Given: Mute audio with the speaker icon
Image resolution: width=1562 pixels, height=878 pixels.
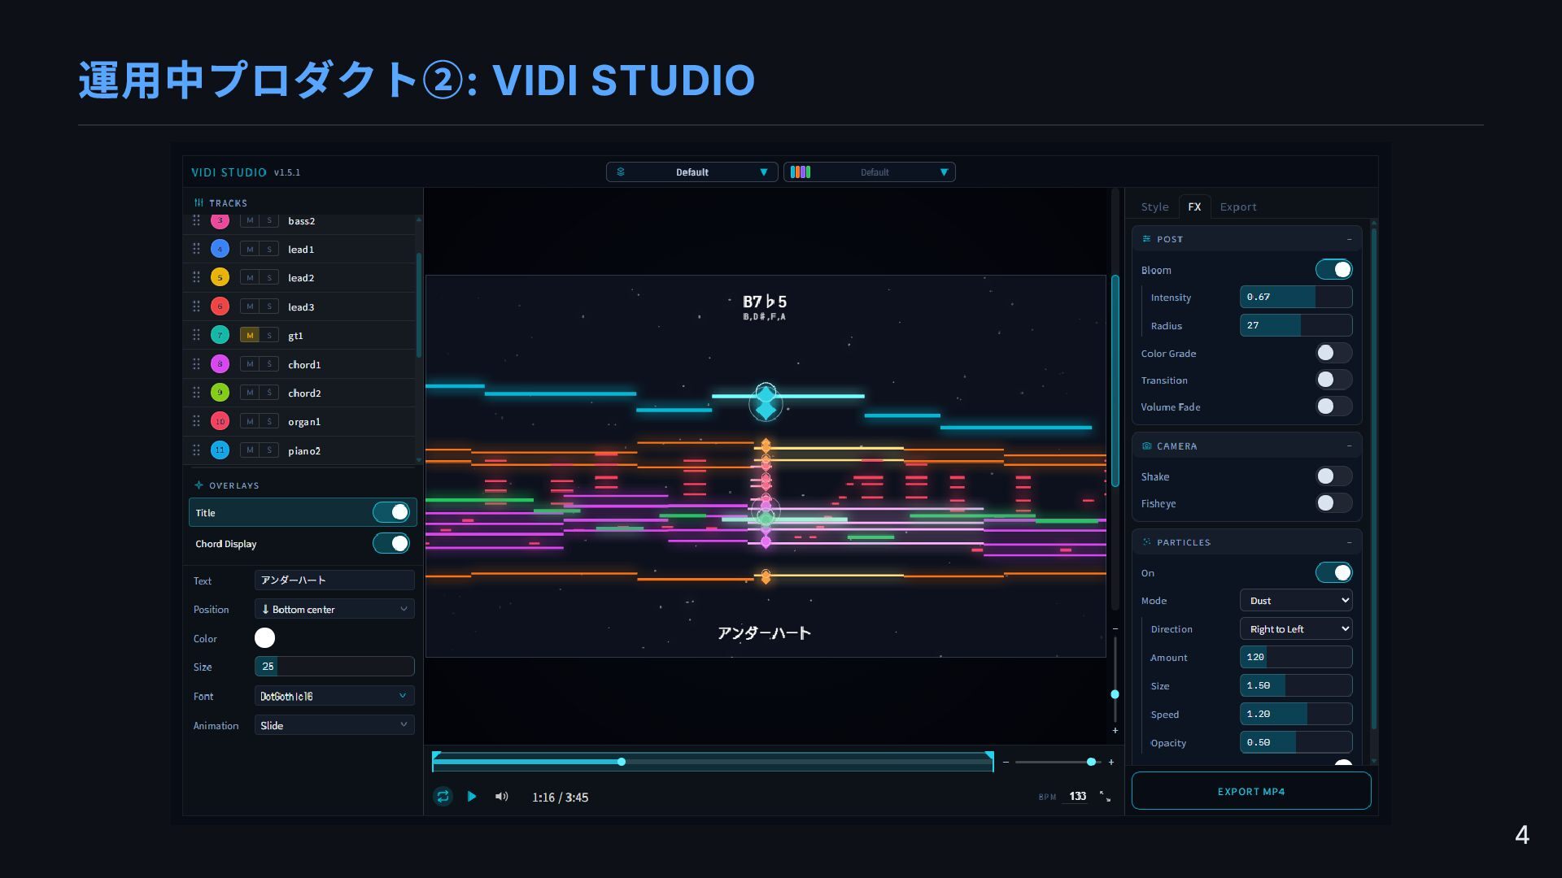Looking at the screenshot, I should [502, 797].
